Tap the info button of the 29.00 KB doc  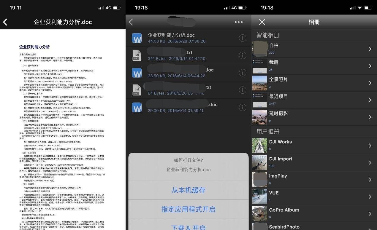point(243,107)
